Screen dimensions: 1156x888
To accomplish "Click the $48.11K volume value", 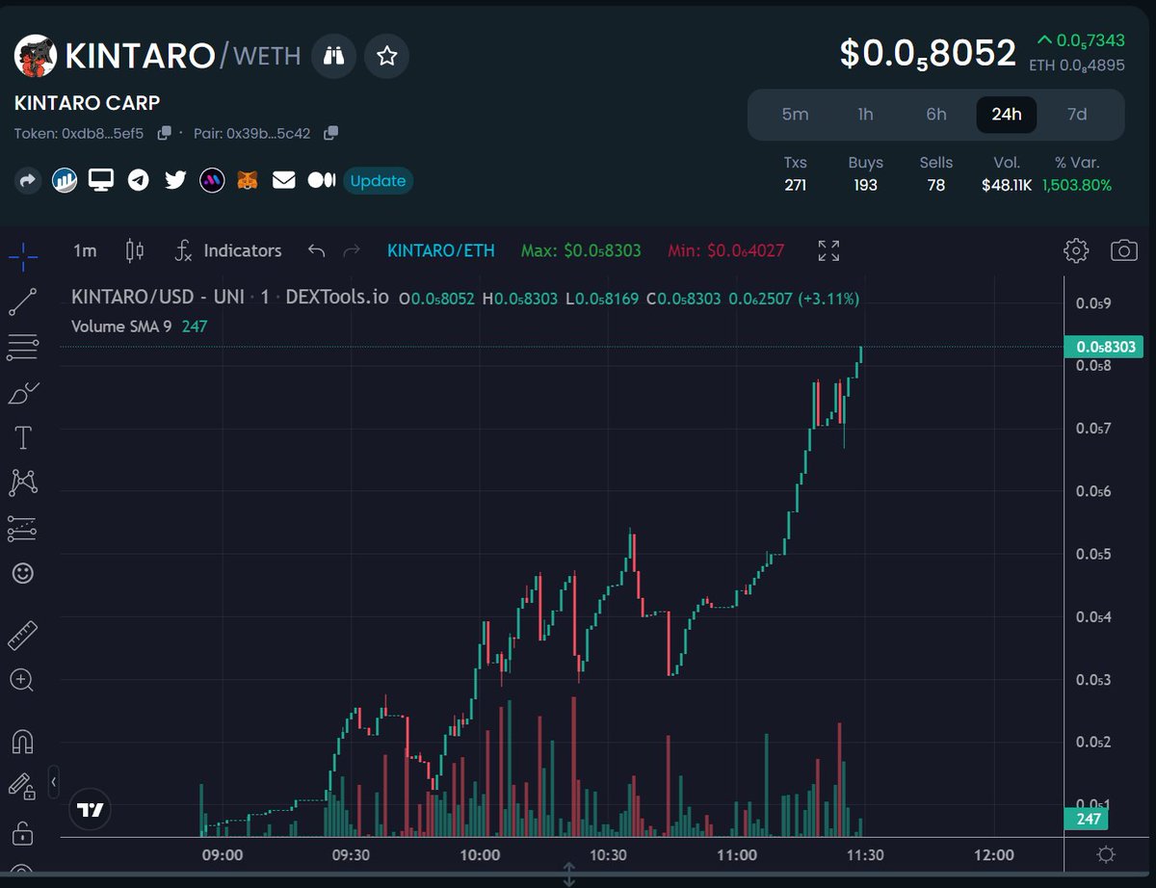I will 1007,185.
